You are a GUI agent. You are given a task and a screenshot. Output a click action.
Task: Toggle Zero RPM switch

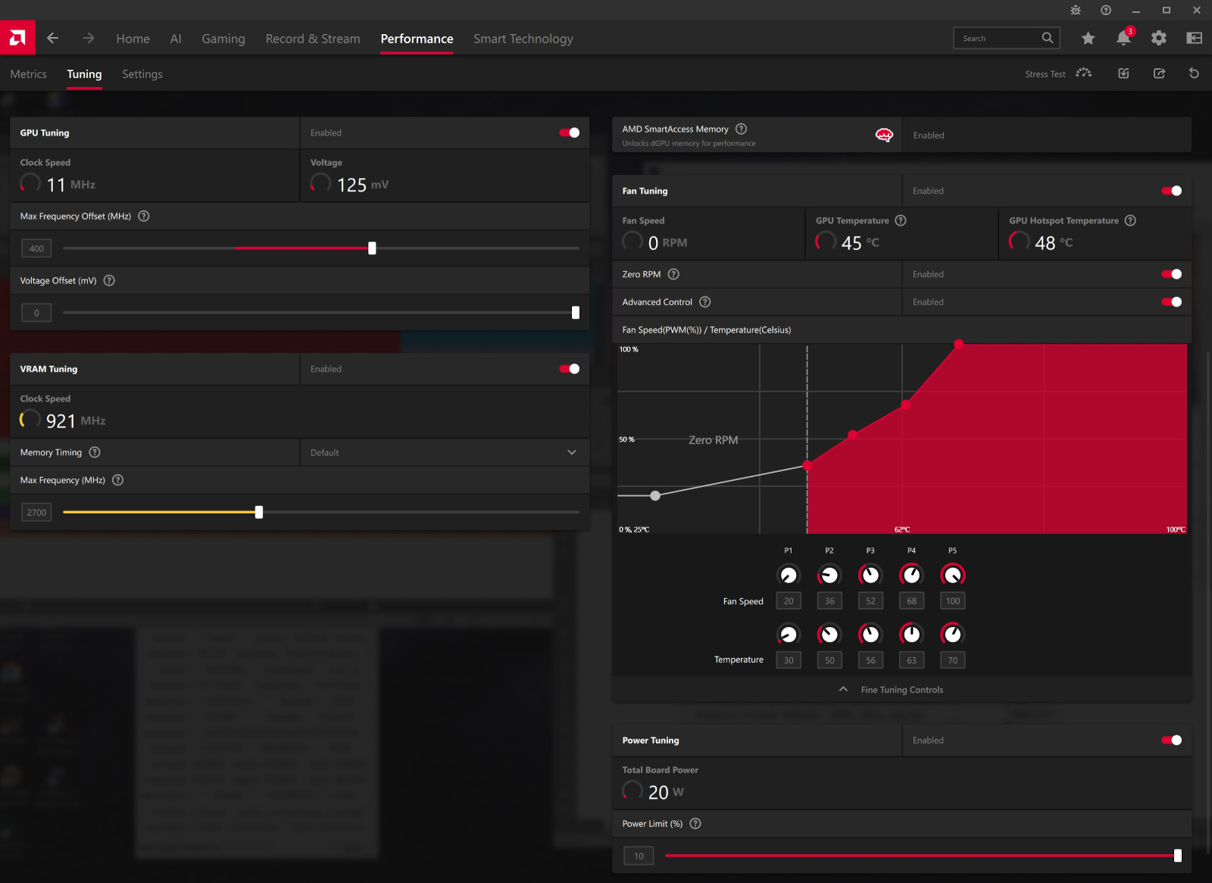pos(1172,274)
